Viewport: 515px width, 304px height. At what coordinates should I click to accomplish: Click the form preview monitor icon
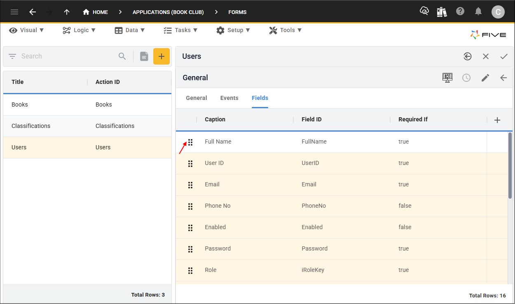click(447, 77)
